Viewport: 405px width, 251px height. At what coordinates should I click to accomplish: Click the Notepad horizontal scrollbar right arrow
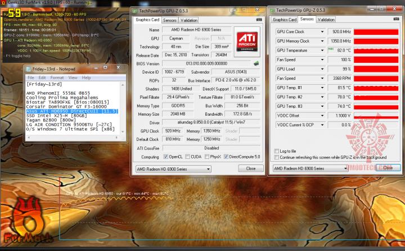pos(117,138)
